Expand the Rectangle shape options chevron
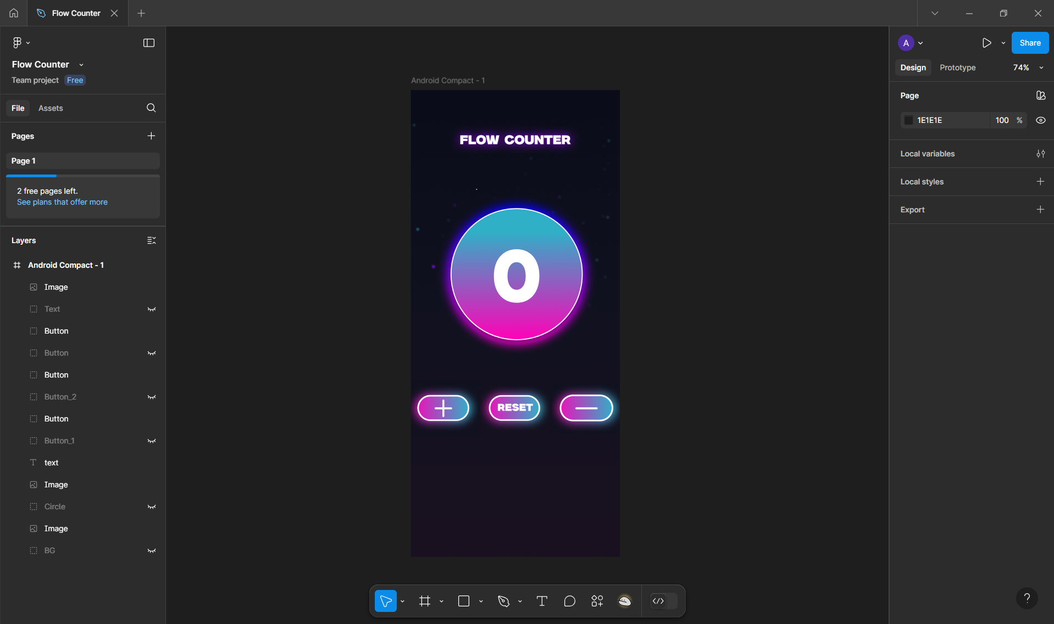 pos(481,601)
